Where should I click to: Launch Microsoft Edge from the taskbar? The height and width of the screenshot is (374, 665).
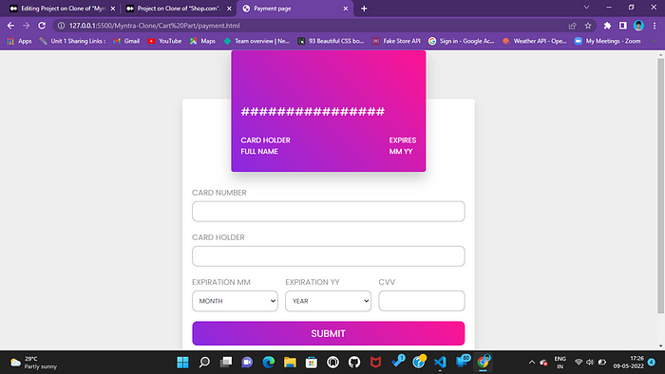[x=269, y=363]
